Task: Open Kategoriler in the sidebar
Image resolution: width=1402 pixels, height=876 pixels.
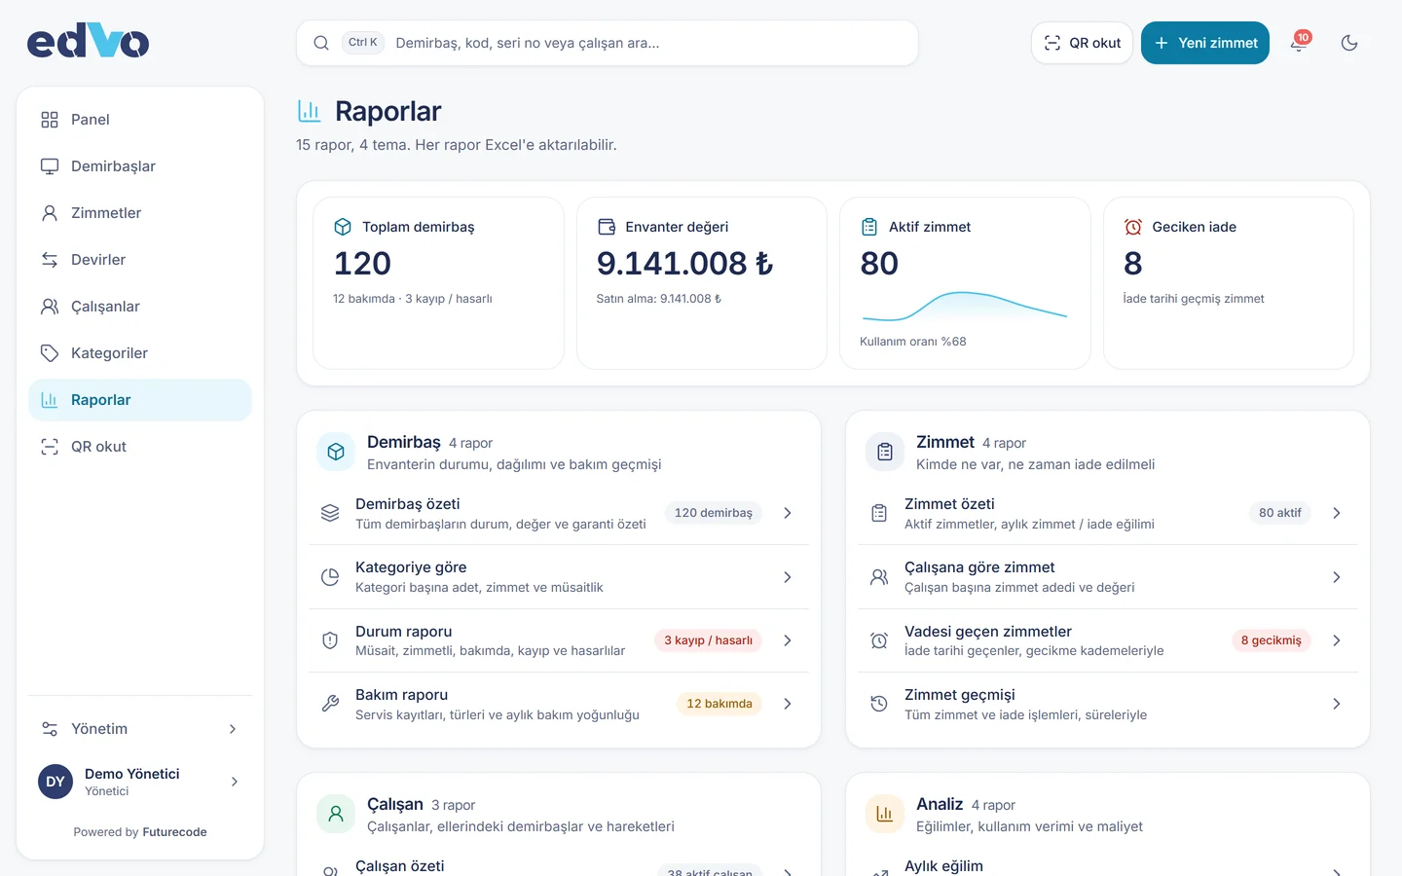Action: (x=140, y=353)
